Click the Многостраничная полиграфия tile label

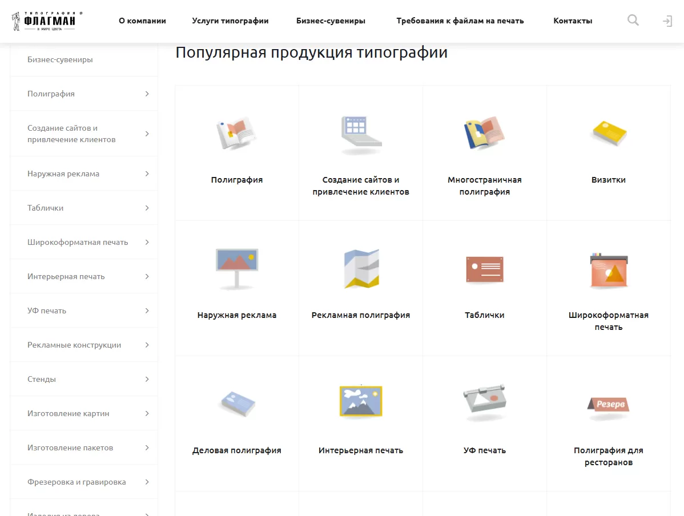(484, 186)
